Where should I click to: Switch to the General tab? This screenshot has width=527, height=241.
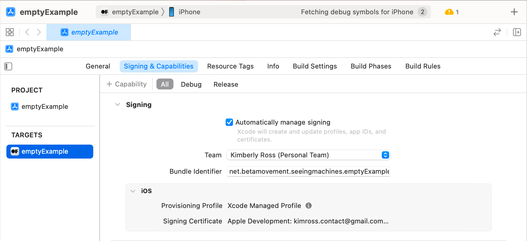98,66
